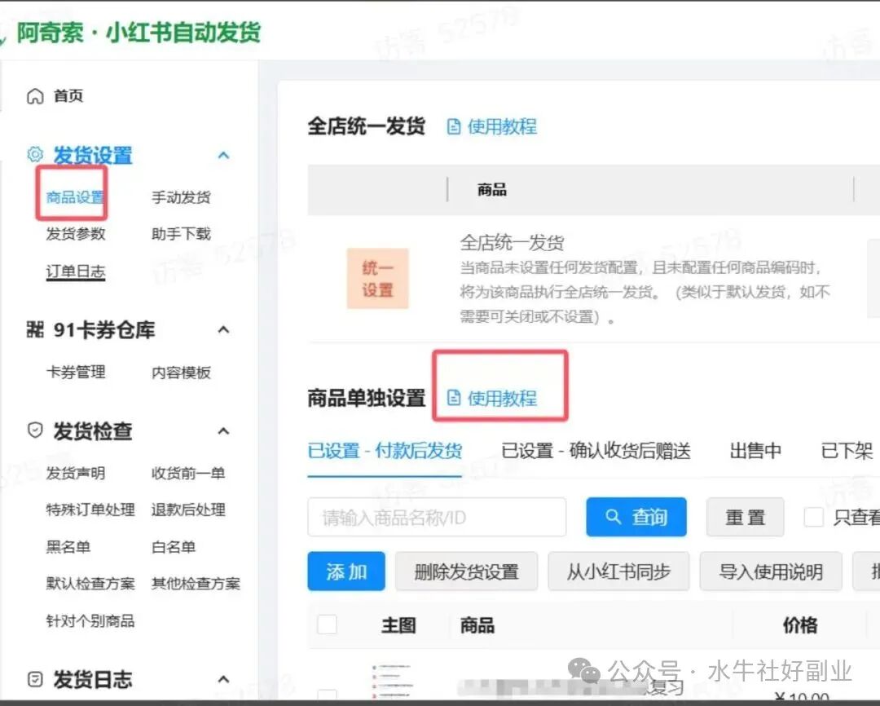Open 订单日志 in the sidebar
The height and width of the screenshot is (706, 880).
coord(76,271)
